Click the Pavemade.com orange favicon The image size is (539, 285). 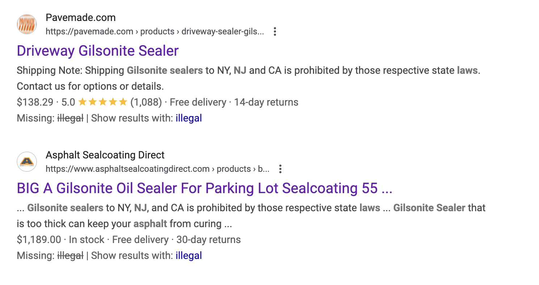point(27,24)
